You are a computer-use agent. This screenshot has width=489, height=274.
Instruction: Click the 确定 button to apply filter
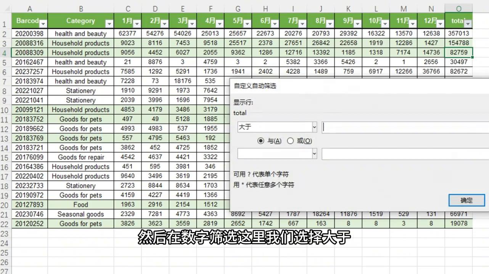(466, 200)
